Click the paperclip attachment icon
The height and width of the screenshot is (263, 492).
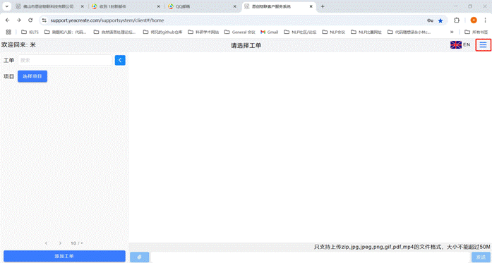(x=139, y=257)
